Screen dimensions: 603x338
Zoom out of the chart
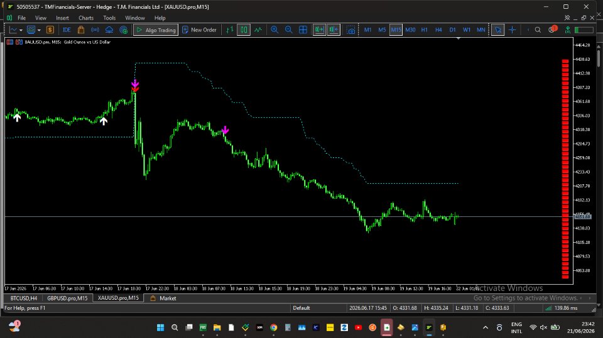288,29
